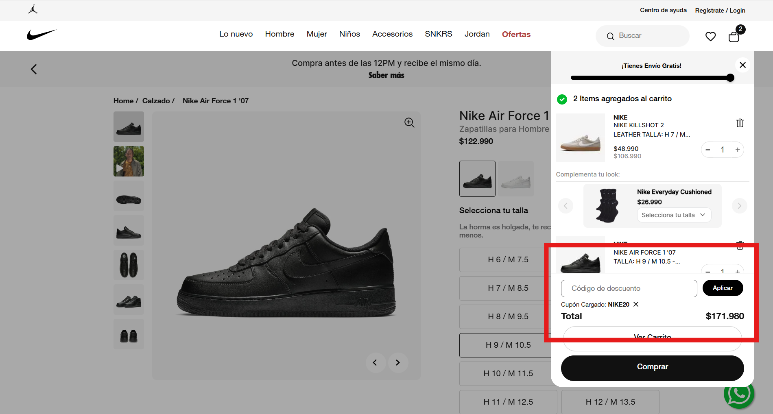Open the wishlist heart icon

tap(710, 36)
